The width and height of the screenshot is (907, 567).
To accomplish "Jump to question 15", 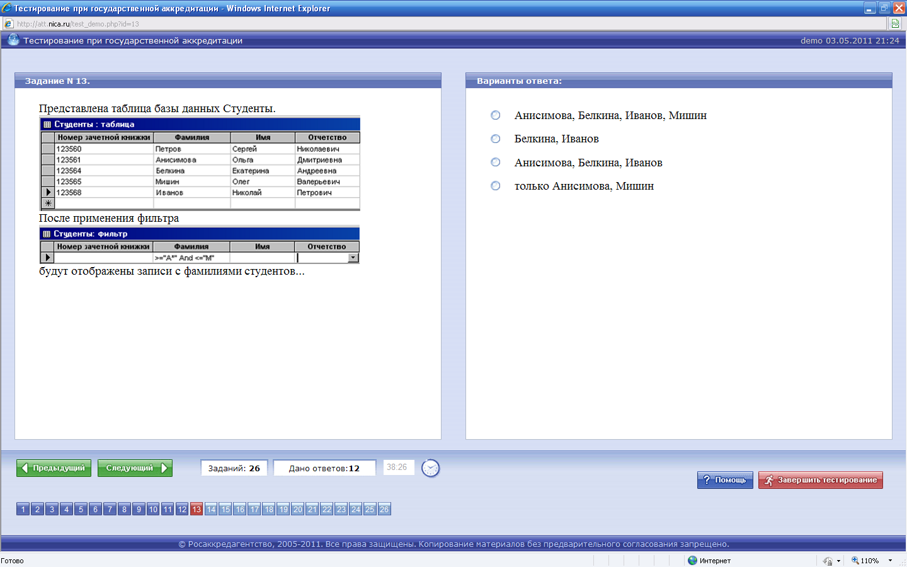I will pos(225,509).
